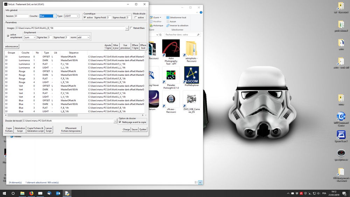This screenshot has height=197, width=350.
Task: Click Copie Fichiers & Génération script
Action: click(x=35, y=129)
